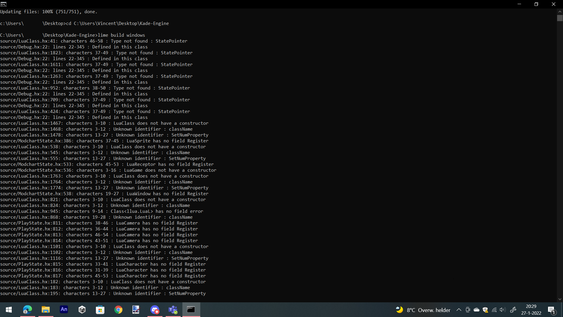Viewport: 563px width, 317px height.
Task: Open Google Chrome from the taskbar
Action: pyautogui.click(x=118, y=310)
